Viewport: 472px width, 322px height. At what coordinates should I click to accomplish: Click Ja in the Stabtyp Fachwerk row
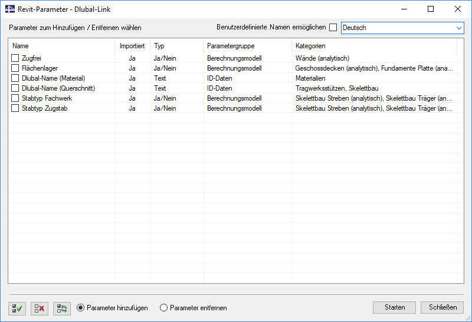pos(132,98)
